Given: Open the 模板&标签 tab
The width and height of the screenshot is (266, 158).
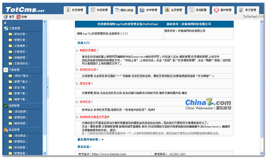Looking at the screenshot, I should 124,10.
